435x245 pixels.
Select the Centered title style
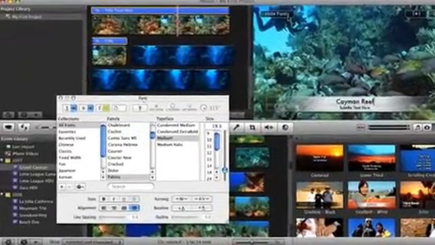point(319,157)
